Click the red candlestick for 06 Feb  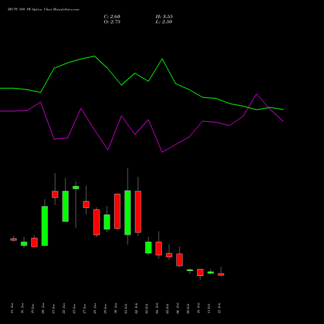pyautogui.click(x=179, y=260)
